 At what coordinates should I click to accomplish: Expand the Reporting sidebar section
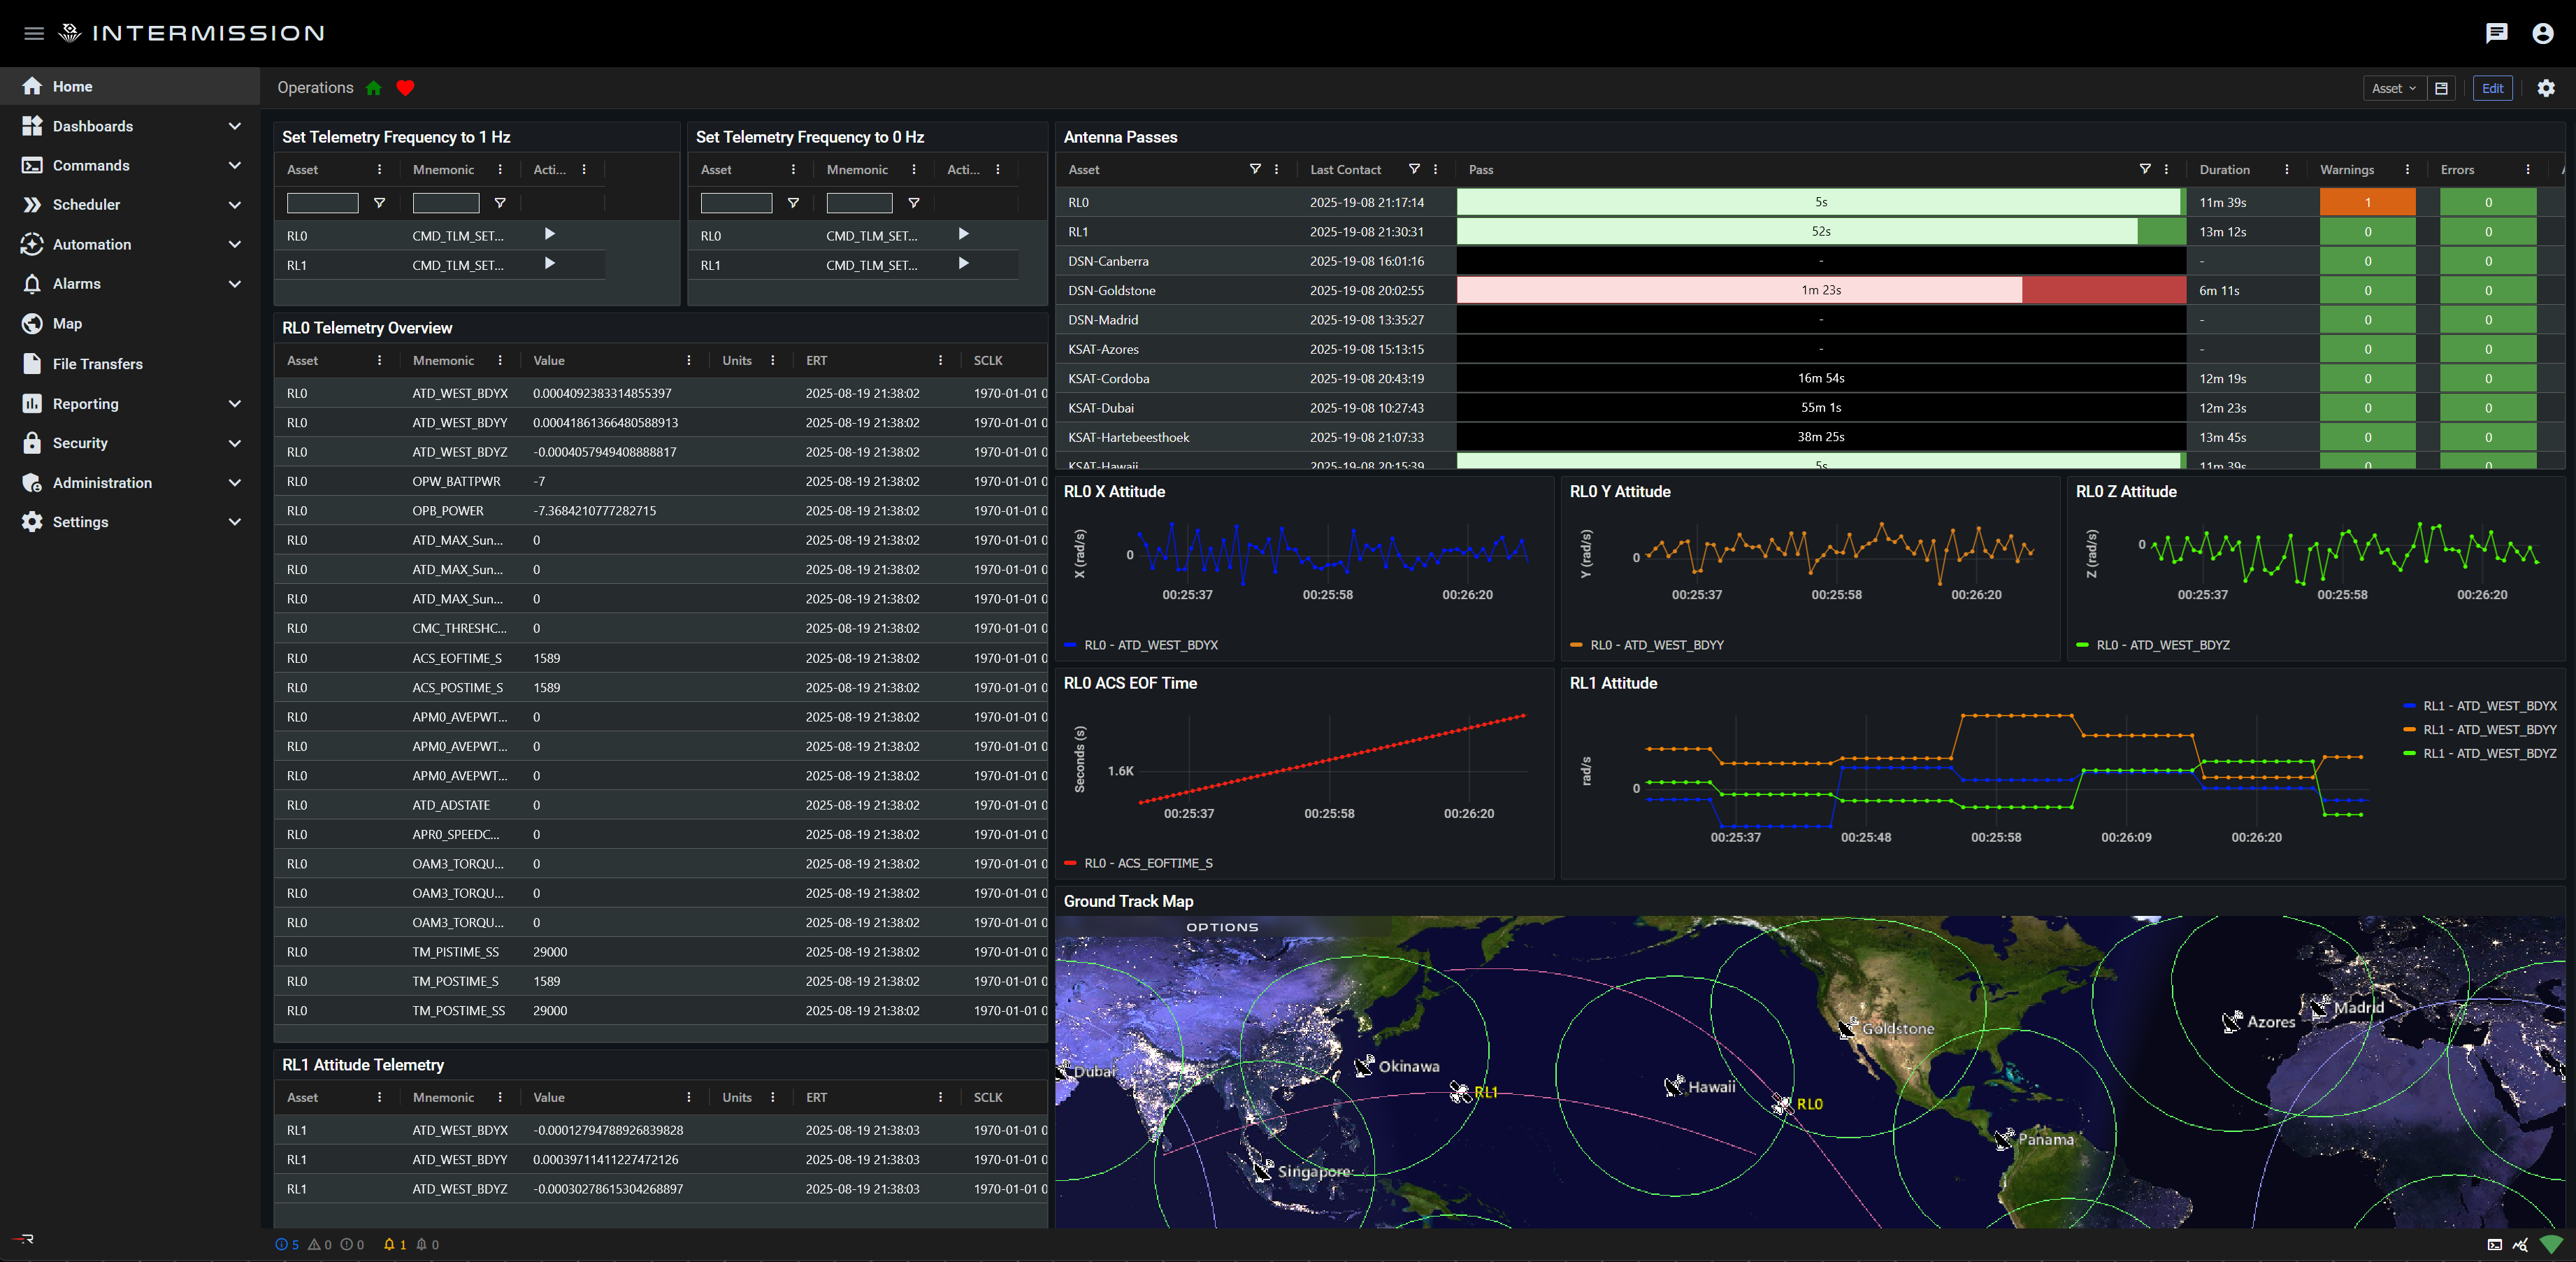[x=130, y=403]
